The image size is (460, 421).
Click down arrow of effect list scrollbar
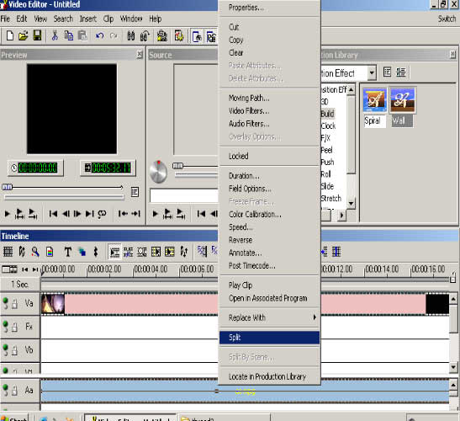coord(351,203)
